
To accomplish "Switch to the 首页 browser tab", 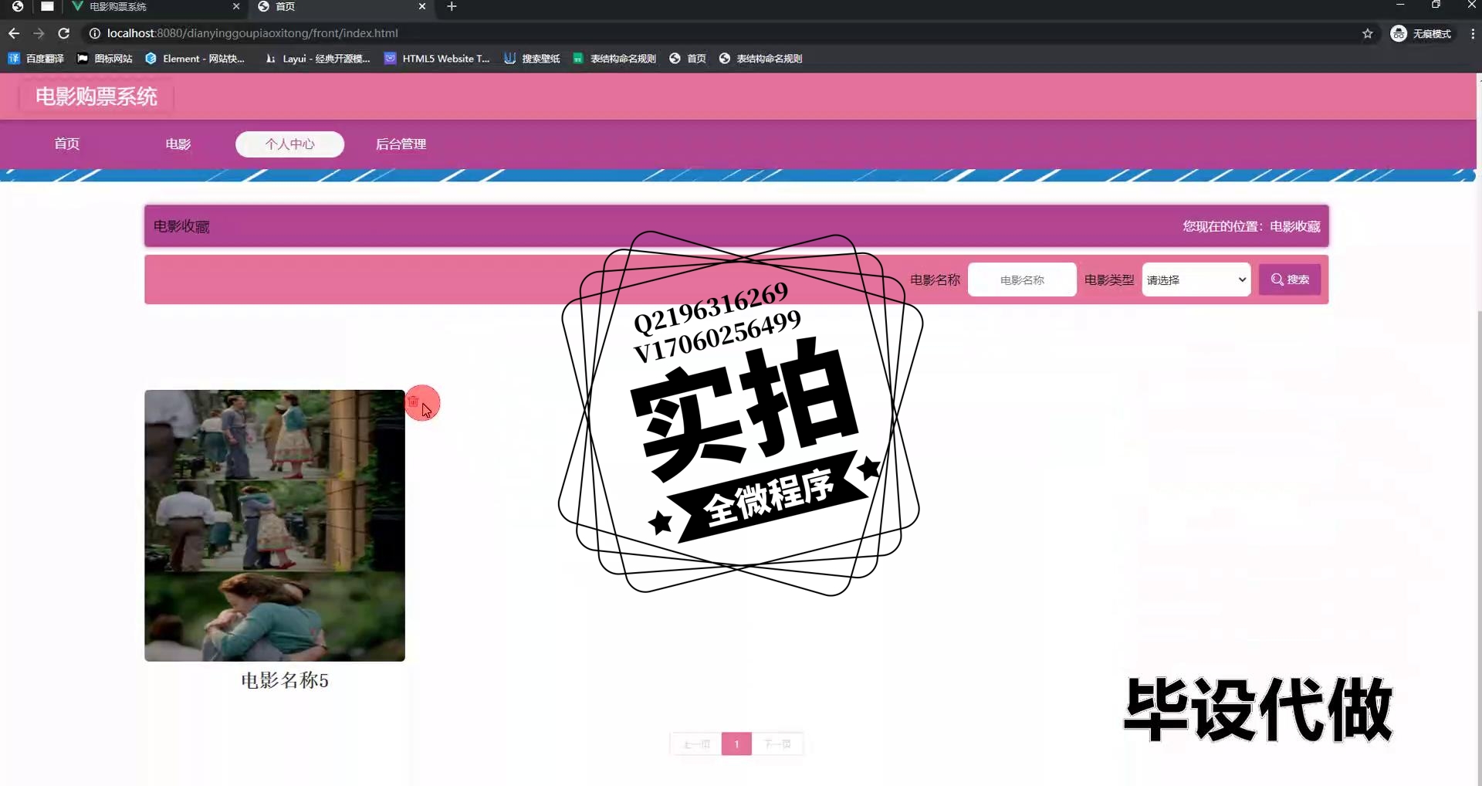I will pyautogui.click(x=342, y=6).
